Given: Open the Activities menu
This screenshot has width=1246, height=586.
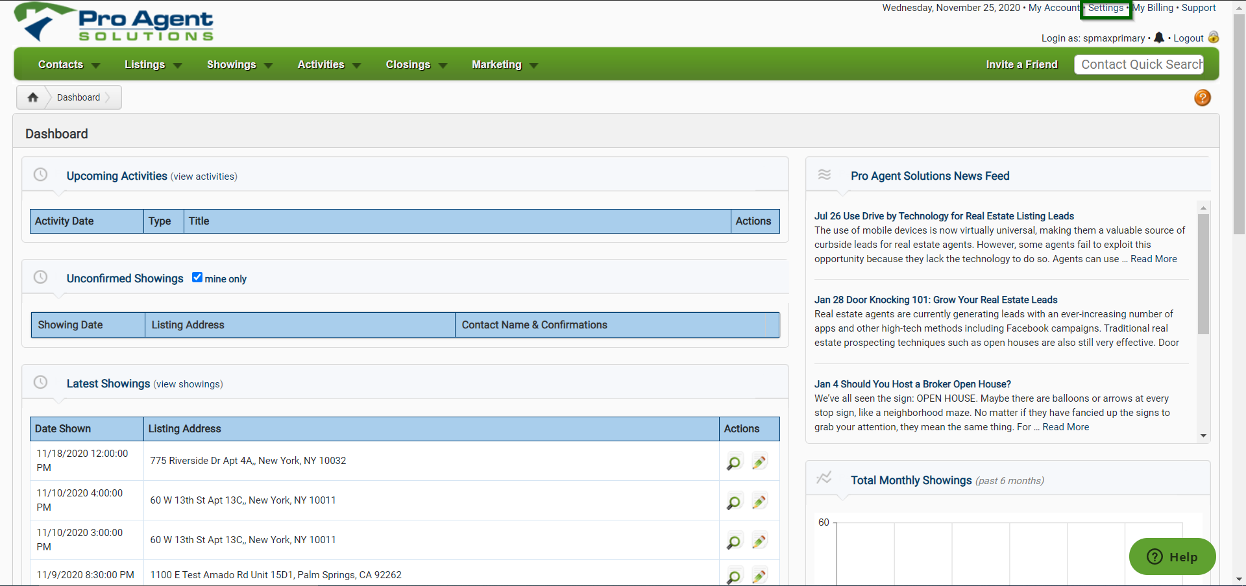Looking at the screenshot, I should point(321,64).
